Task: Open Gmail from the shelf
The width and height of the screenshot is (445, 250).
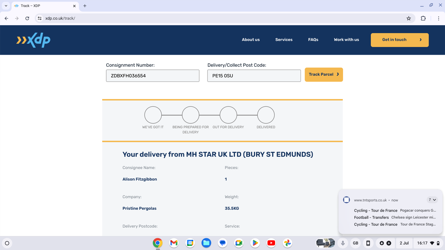Action: tap(174, 243)
